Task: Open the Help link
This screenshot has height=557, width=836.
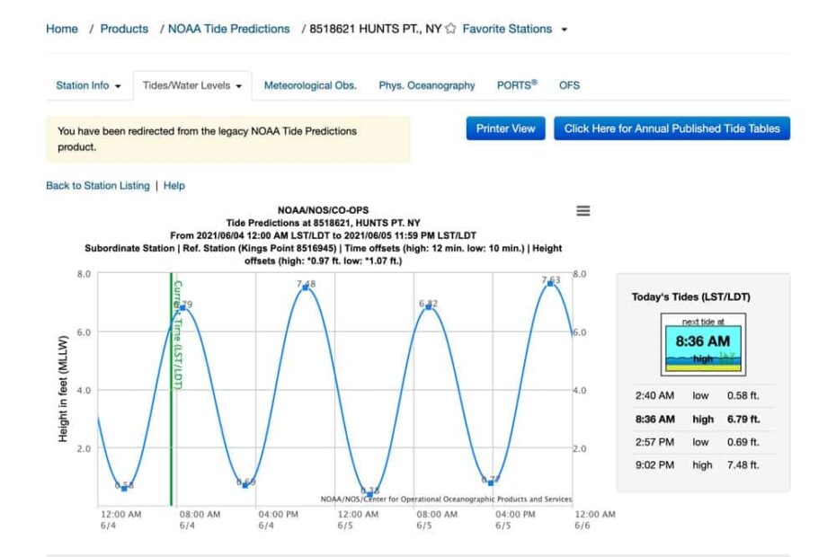Action: tap(173, 185)
